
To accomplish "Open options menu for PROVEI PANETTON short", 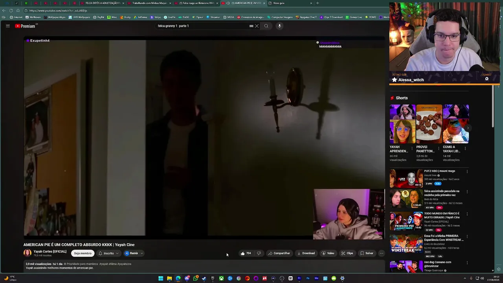I will (439, 149).
